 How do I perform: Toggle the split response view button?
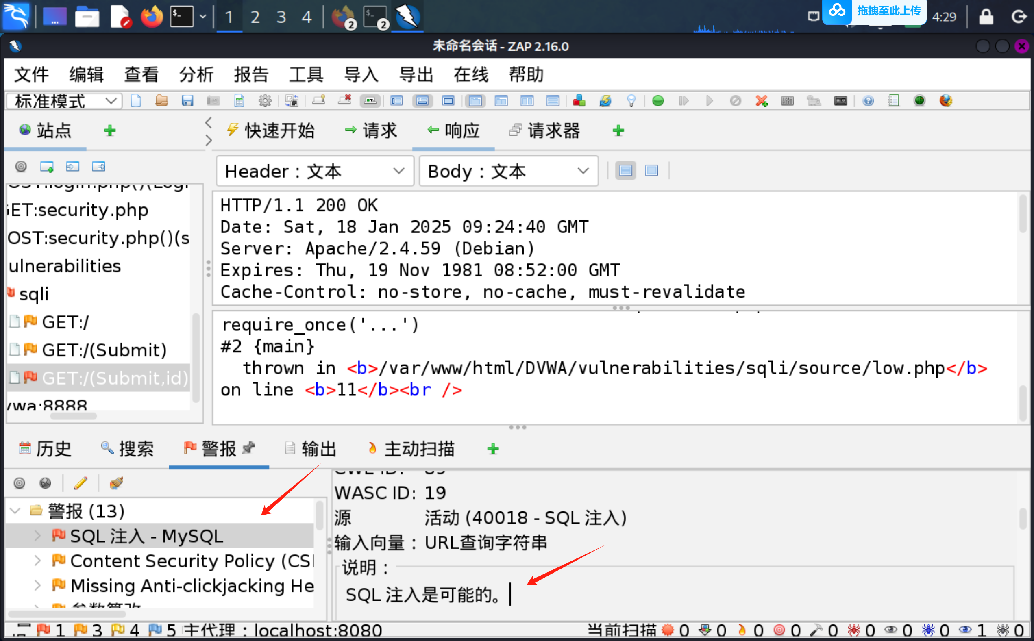tap(626, 171)
